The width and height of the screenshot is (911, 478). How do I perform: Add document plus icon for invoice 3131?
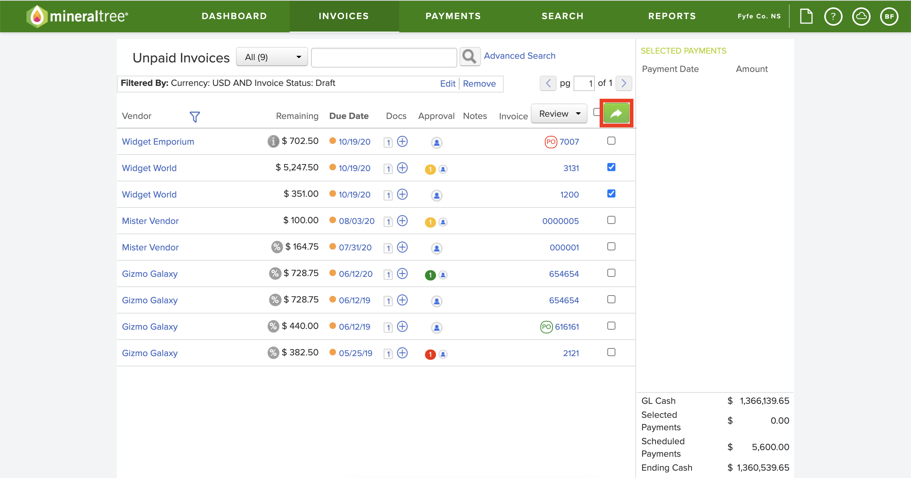pos(403,168)
